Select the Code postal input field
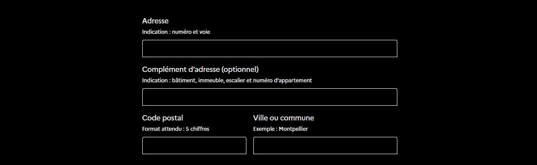The width and height of the screenshot is (537, 165). click(194, 146)
